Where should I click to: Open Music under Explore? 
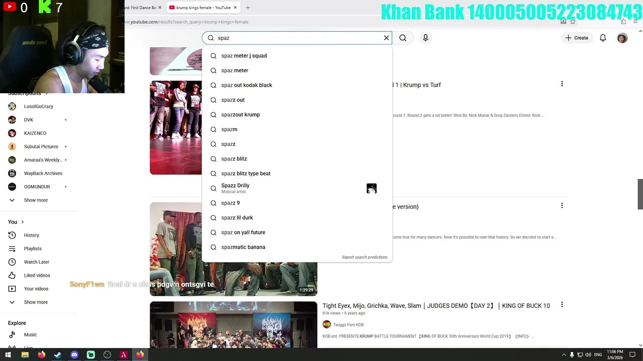click(x=30, y=334)
